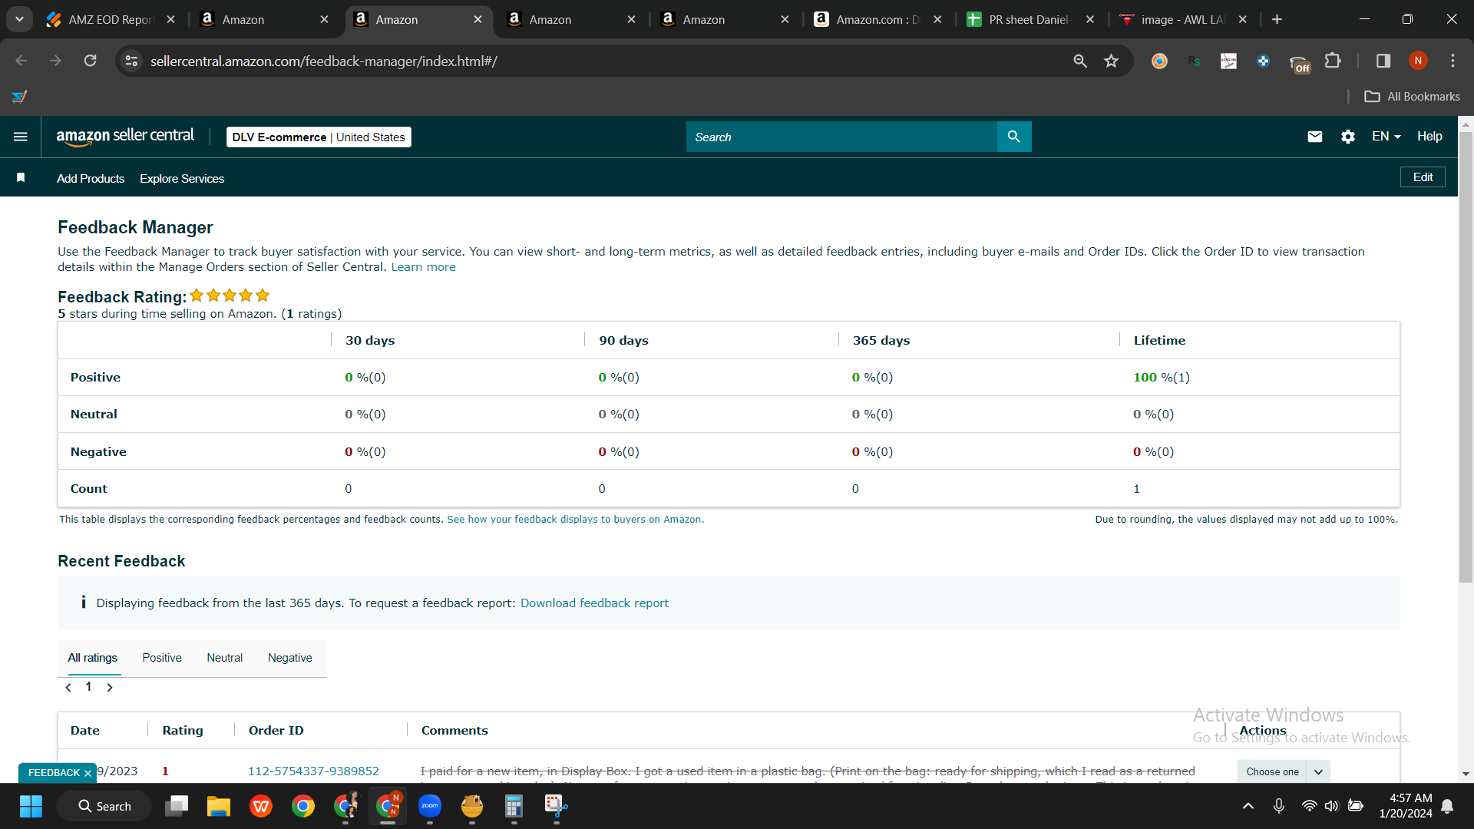Go back with the browser back arrow
This screenshot has height=829, width=1474.
(21, 61)
